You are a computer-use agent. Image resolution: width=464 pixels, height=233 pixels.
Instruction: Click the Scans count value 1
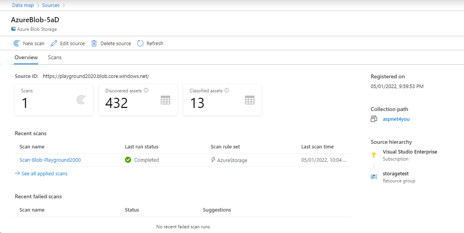pos(25,103)
